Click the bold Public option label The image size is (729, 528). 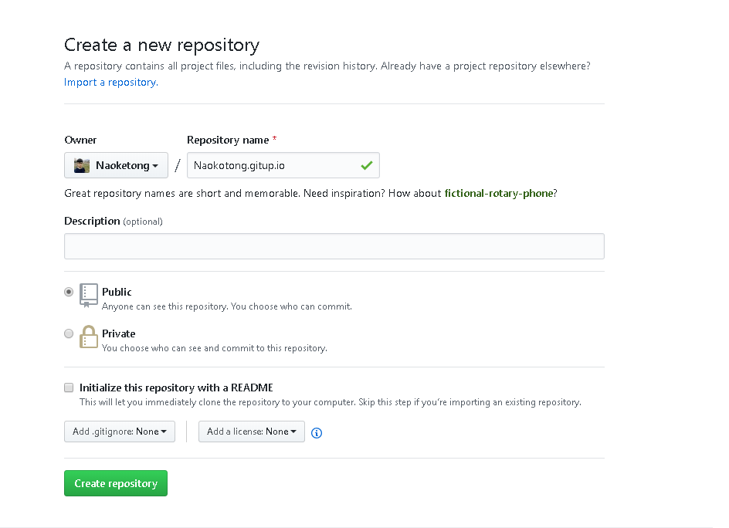tap(117, 292)
